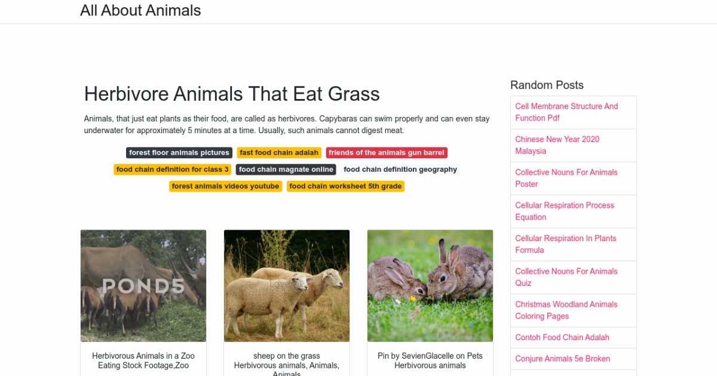The width and height of the screenshot is (717, 376).
Task: Open 'food chain definition for class 3' tag
Action: (x=172, y=169)
